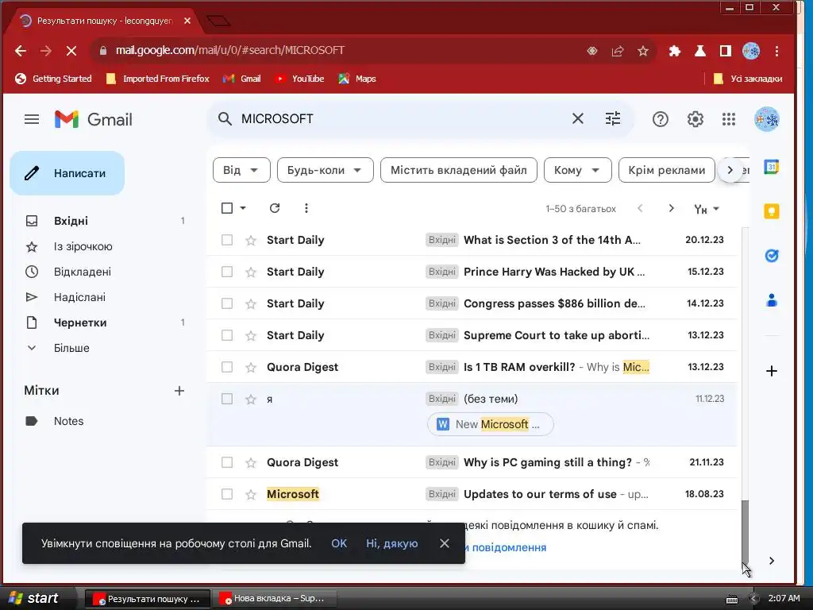Viewport: 813px width, 610px height.
Task: Click the browser address bar URL
Action: coord(229,50)
